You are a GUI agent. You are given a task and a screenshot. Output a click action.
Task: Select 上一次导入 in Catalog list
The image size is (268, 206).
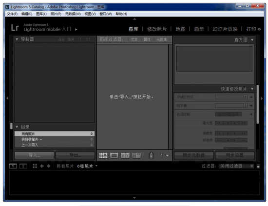click(x=55, y=145)
